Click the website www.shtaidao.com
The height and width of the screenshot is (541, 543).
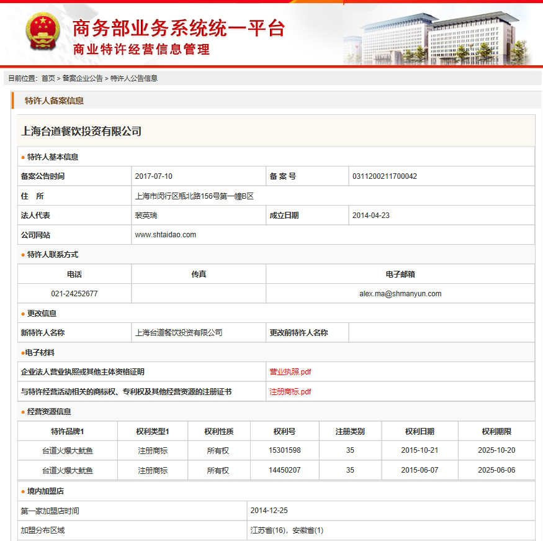[x=165, y=235]
